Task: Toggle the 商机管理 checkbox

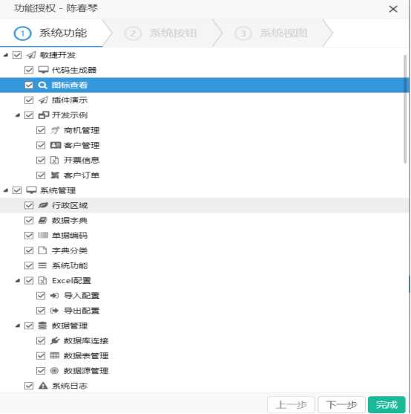Action: (41, 130)
